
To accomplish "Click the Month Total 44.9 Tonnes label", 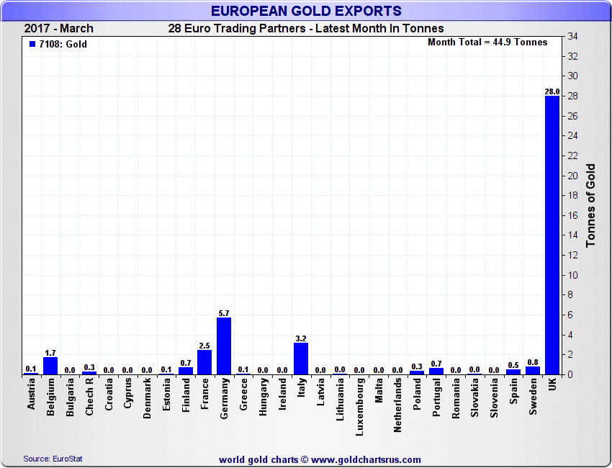I will tap(487, 42).
